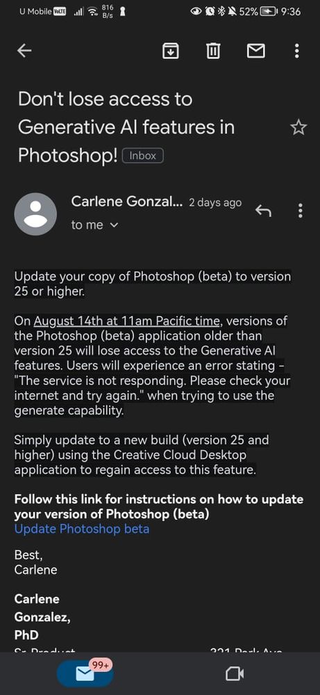Delete email with trash icon
Viewport: 320px width, 695px height.
213,51
